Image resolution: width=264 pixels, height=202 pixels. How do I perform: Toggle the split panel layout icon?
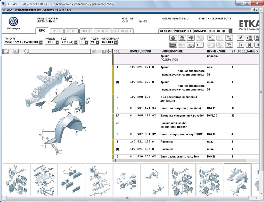coord(104,51)
